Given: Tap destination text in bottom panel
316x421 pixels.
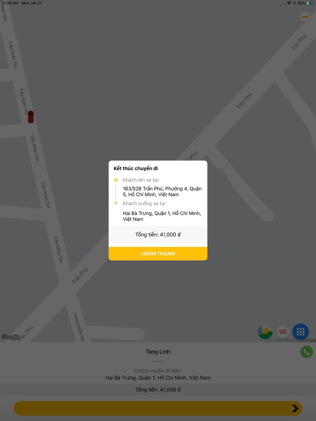Looking at the screenshot, I should [158, 378].
